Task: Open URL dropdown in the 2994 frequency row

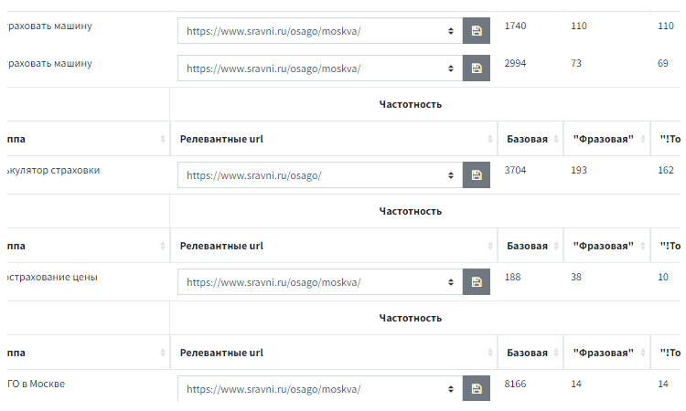Action: pyautogui.click(x=320, y=68)
